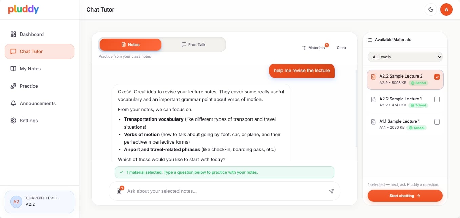The image size is (460, 218).
Task: Click the Start chatting button
Action: pyautogui.click(x=405, y=196)
